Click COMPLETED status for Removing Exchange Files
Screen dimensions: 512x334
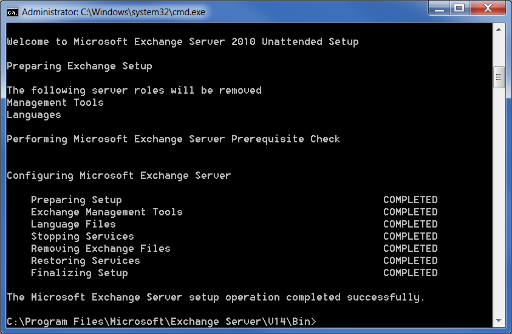411,249
